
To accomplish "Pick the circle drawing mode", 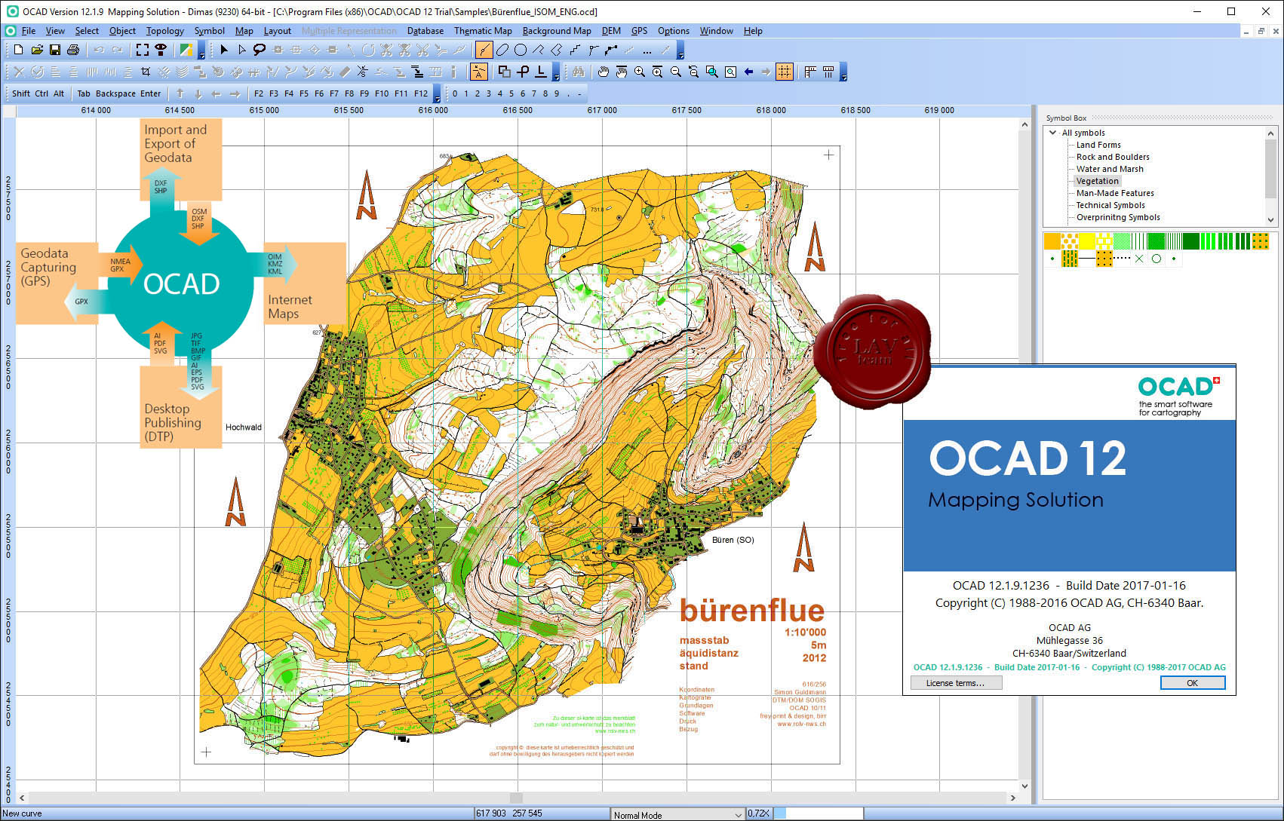I will (521, 51).
